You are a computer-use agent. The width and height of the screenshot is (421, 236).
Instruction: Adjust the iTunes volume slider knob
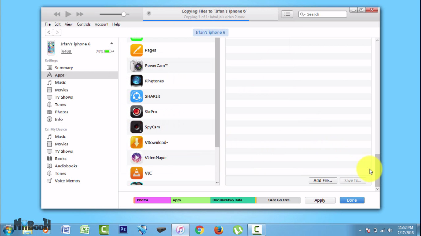[x=124, y=14]
